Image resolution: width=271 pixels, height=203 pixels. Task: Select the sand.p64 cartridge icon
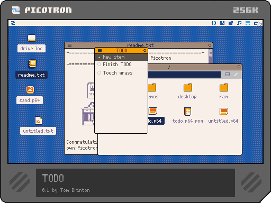click(x=30, y=90)
